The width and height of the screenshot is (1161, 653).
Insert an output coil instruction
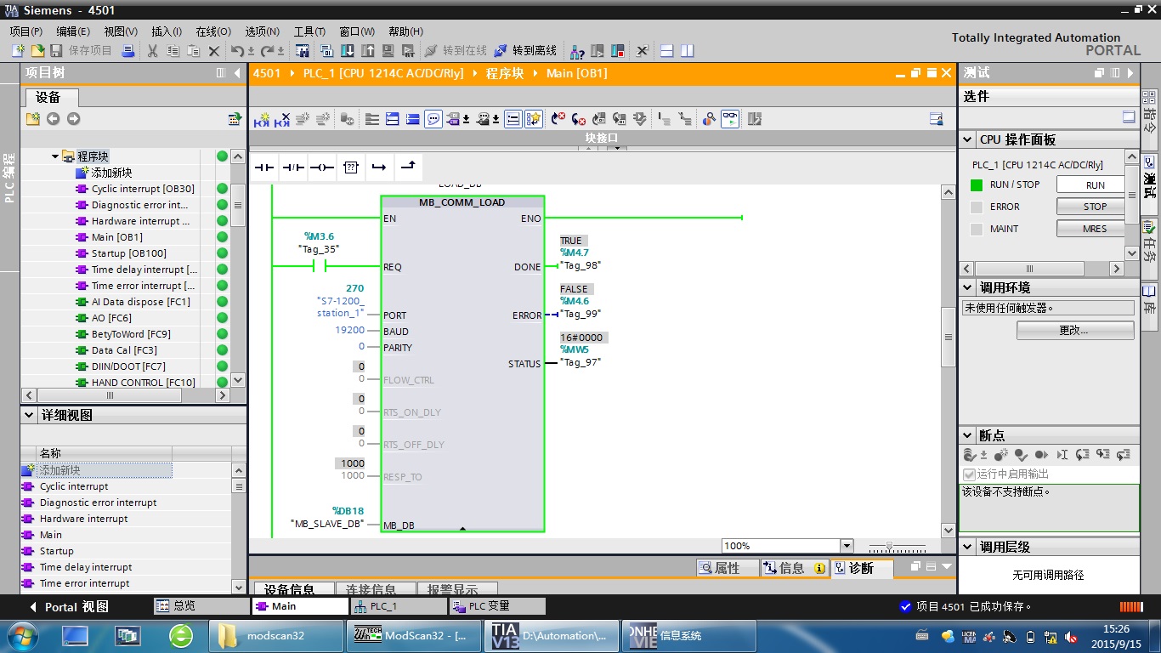pos(321,168)
